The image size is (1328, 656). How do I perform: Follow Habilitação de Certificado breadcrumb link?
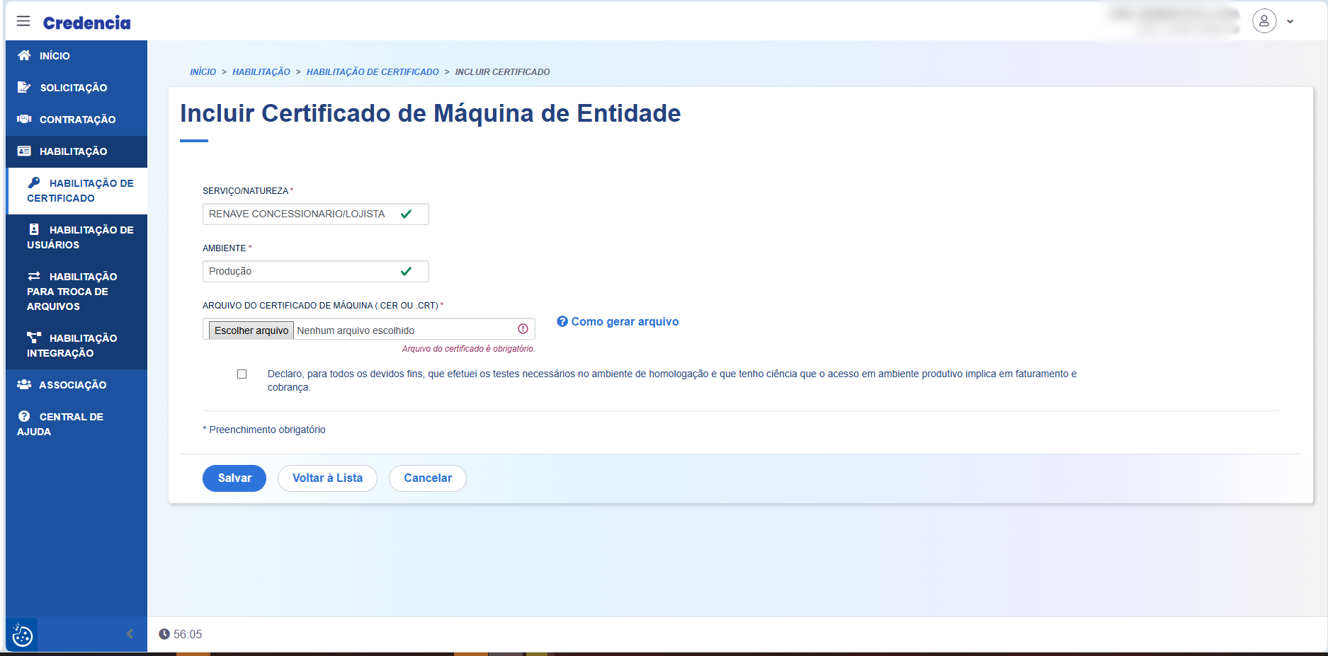pyautogui.click(x=373, y=72)
